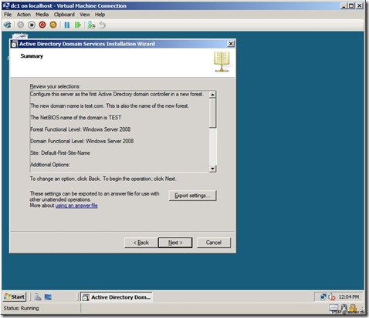Click the 'new domain name is test.com' line
Image resolution: width=369 pixels, height=318 pixels.
point(110,105)
